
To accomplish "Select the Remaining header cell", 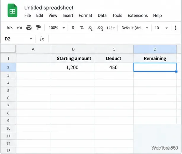I will coord(155,58).
